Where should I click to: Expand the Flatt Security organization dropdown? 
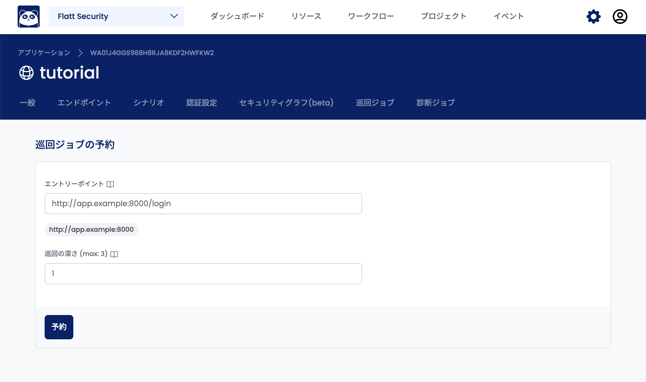(116, 17)
